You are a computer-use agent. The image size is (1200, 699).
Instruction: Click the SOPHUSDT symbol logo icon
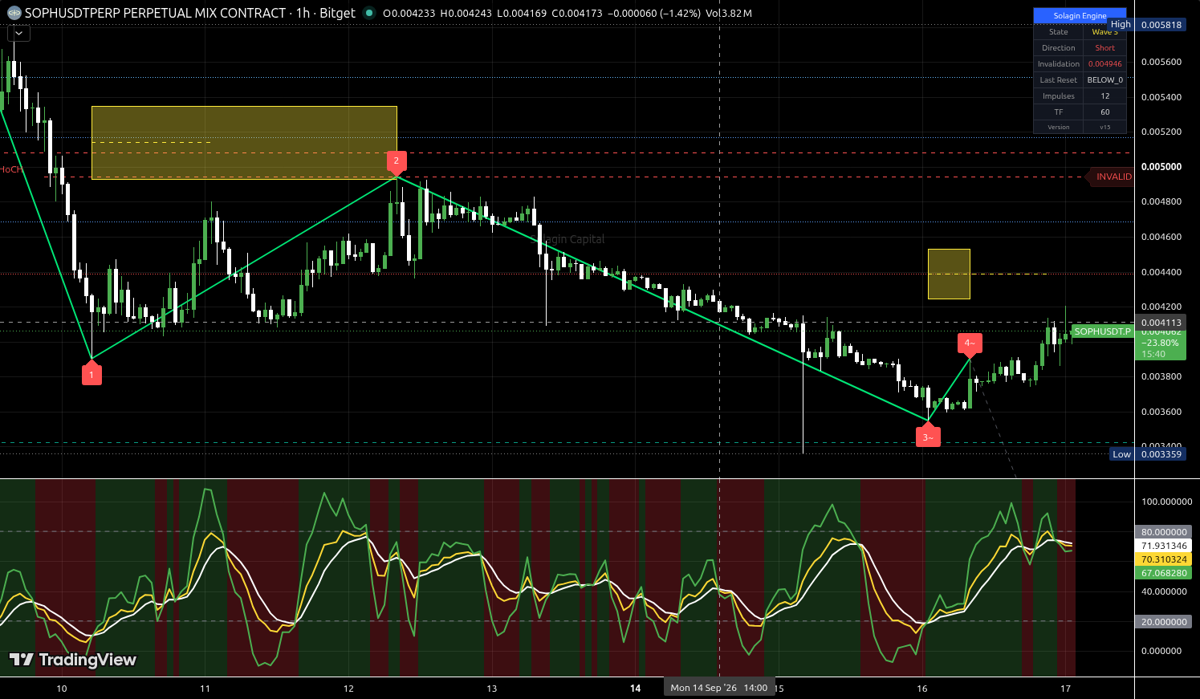click(14, 13)
